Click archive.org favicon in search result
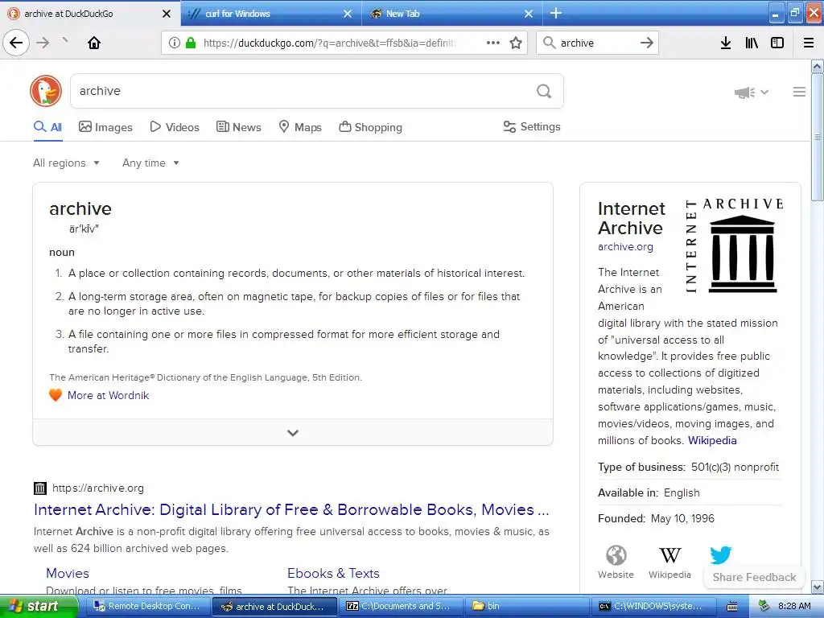 pyautogui.click(x=40, y=488)
